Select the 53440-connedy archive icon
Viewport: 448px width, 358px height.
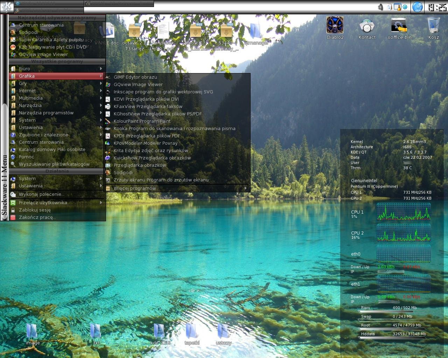tap(226, 37)
